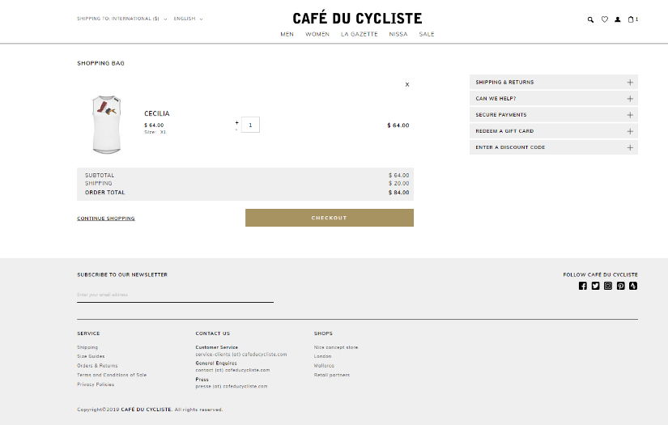Select the Shopping Bag heading
This screenshot has height=425, width=668.
(100, 63)
